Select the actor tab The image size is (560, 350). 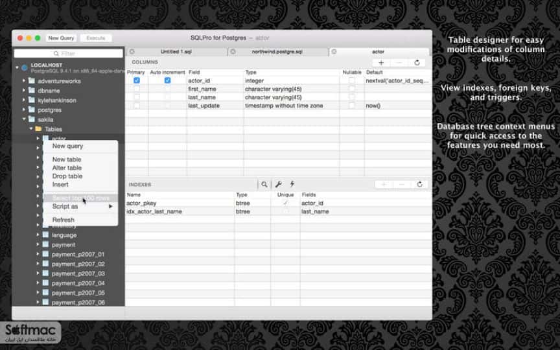pyautogui.click(x=379, y=51)
